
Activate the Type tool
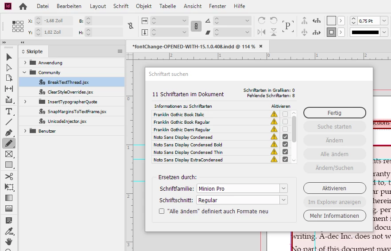point(9,111)
